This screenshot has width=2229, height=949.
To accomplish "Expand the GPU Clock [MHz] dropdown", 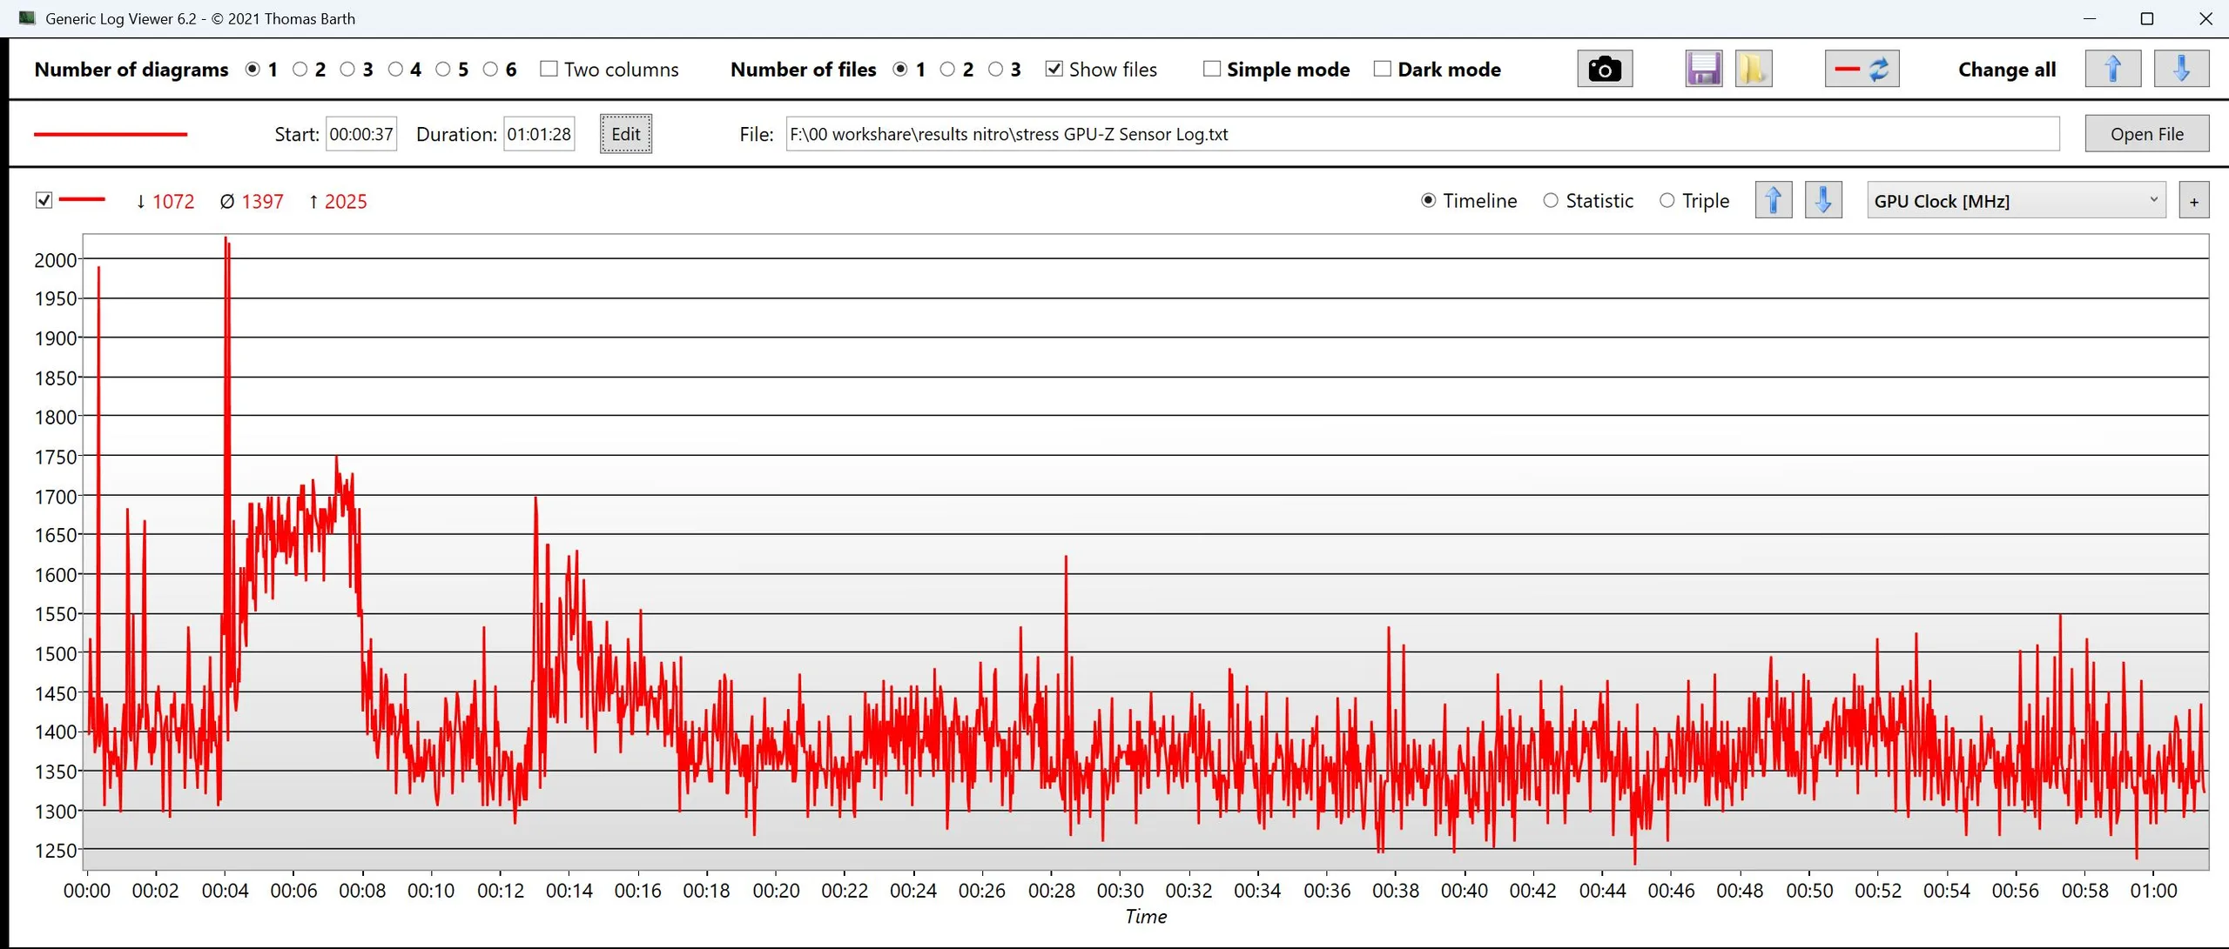I will (x=2016, y=201).
